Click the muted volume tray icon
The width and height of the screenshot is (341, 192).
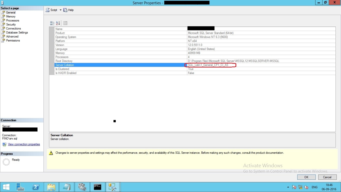[x=306, y=187]
